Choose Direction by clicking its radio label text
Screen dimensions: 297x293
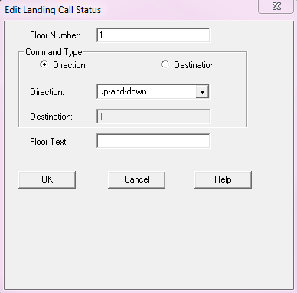pos(69,65)
